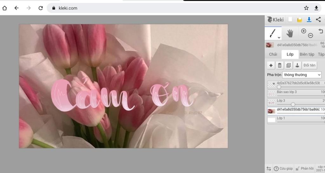
Task: Delete the selected layer with trash icon
Action: click(280, 65)
